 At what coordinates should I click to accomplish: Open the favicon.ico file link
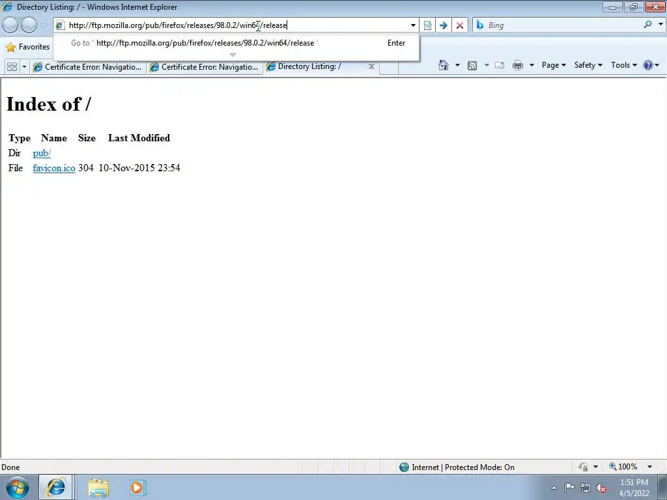[x=54, y=168]
